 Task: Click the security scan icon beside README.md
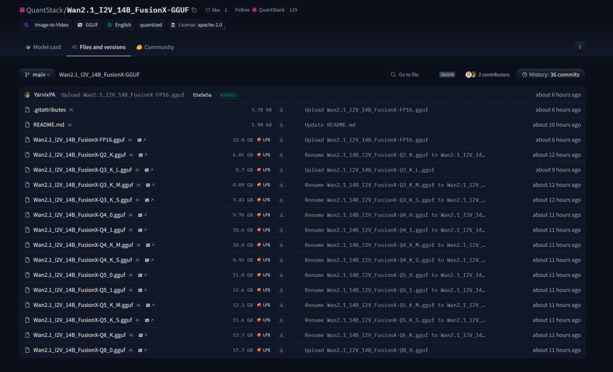70,125
